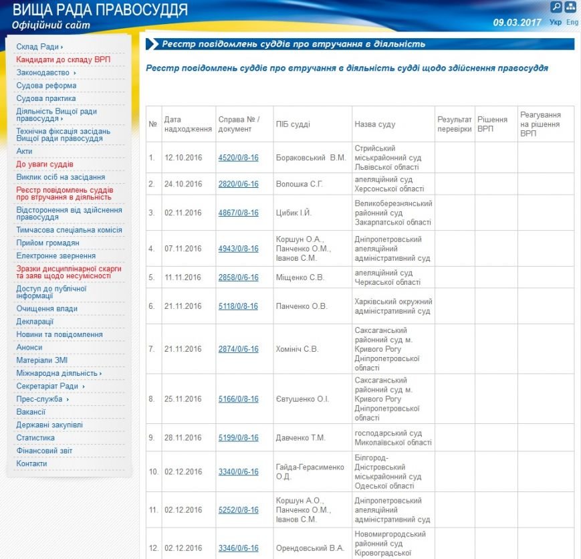This screenshot has height=559, width=581.
Task: Expand the Законодавство menu item
Action: coord(46,73)
